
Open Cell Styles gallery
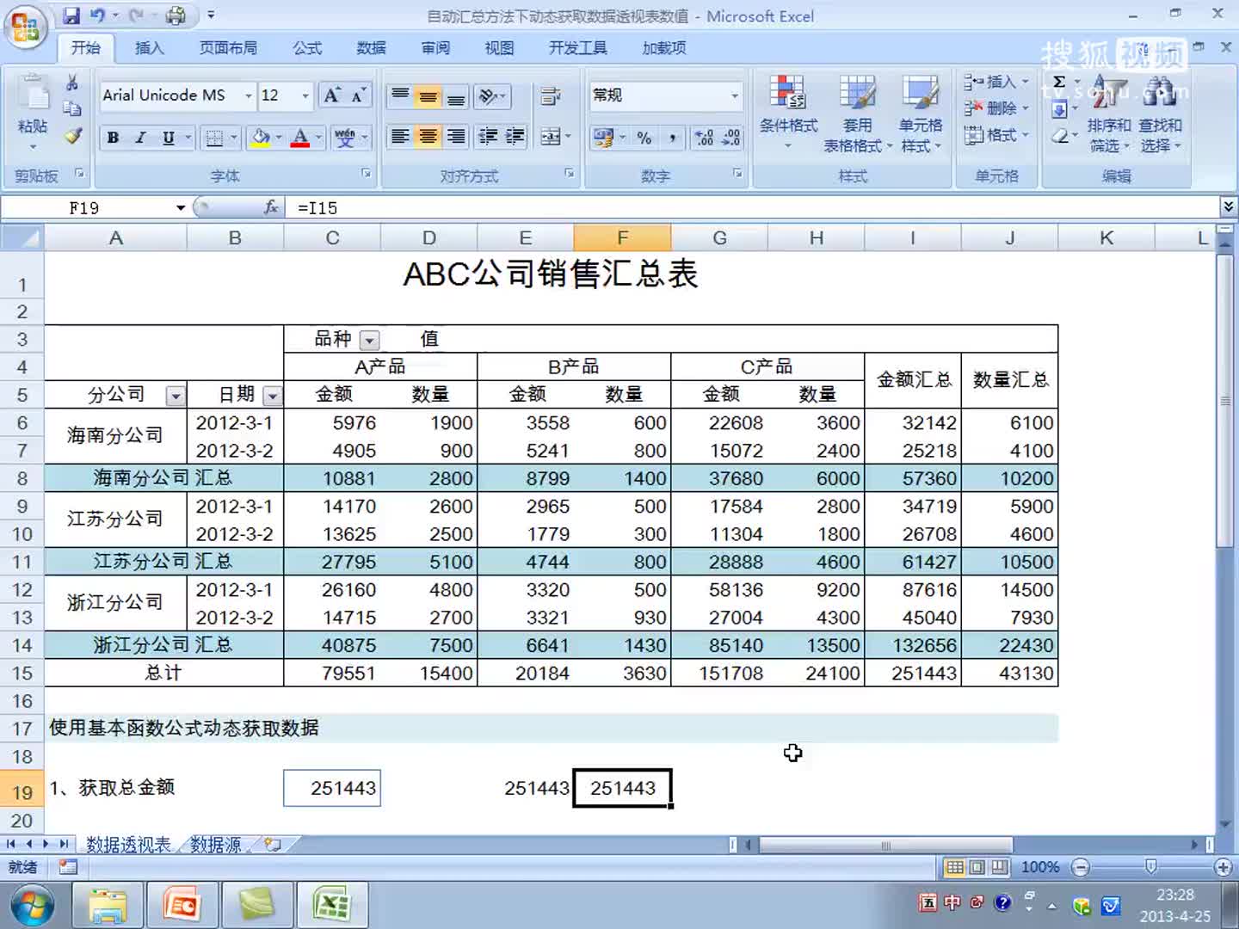921,112
